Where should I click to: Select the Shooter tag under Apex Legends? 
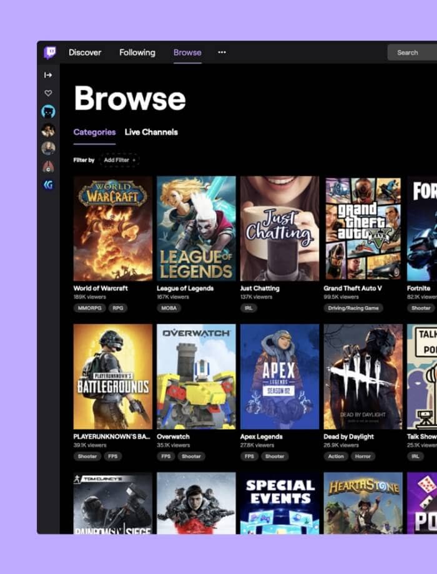(x=275, y=456)
